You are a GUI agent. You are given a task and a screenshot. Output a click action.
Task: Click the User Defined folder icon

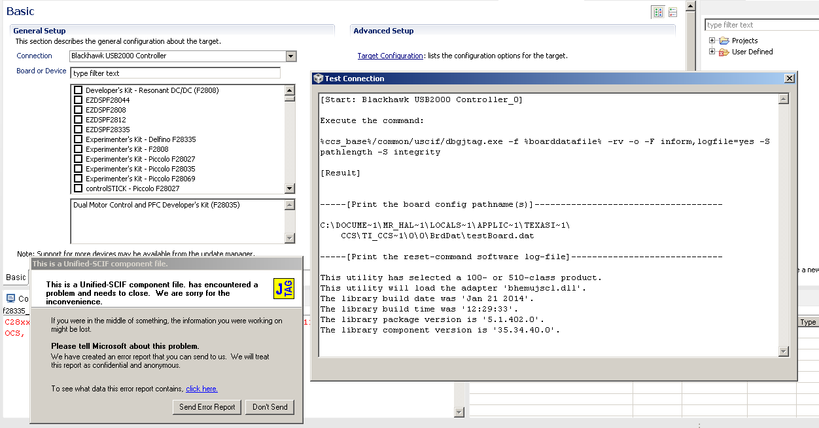723,52
